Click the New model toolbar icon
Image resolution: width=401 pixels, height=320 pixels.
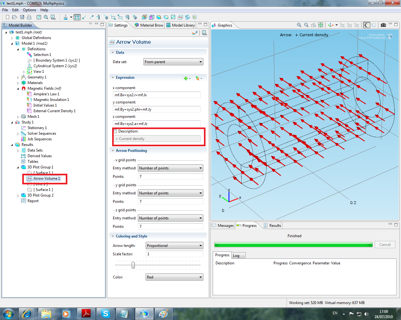(8, 17)
